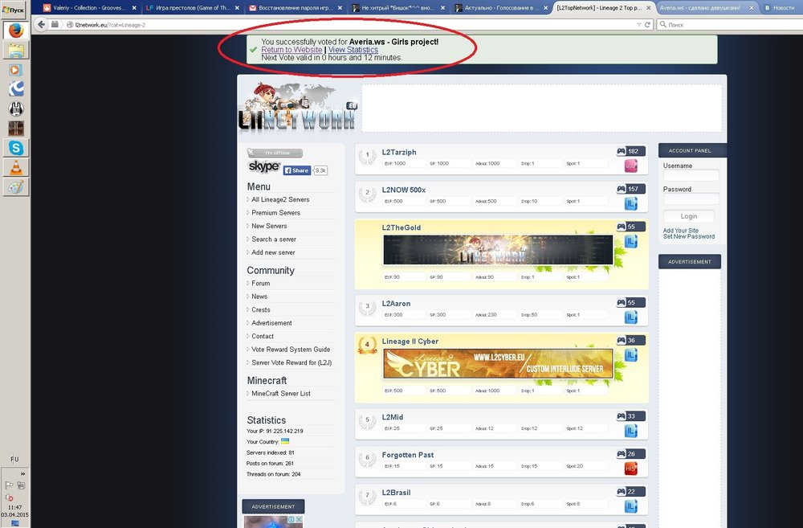Image resolution: width=803 pixels, height=528 pixels.
Task: Click the browser back arrow button
Action: pyautogui.click(x=40, y=25)
